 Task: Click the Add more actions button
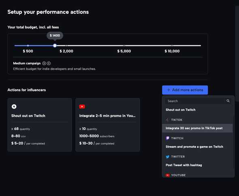coord(185,90)
